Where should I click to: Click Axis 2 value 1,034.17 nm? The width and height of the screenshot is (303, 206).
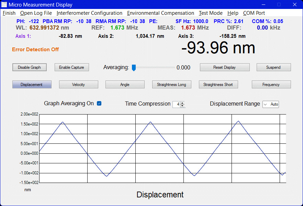point(150,36)
